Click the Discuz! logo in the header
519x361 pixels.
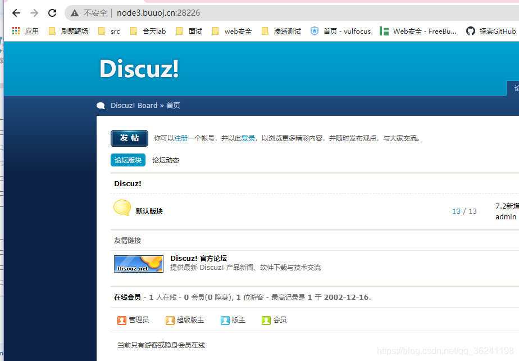tap(139, 69)
